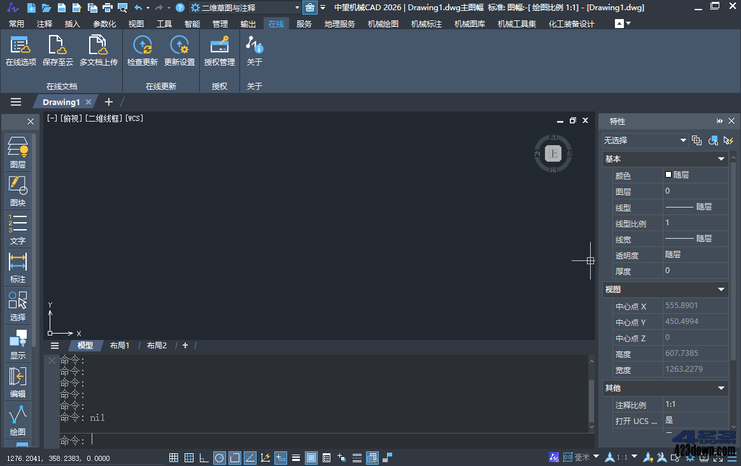Image resolution: width=741 pixels, height=466 pixels.
Task: Click the 检查更新 check for updates icon
Action: [x=142, y=51]
